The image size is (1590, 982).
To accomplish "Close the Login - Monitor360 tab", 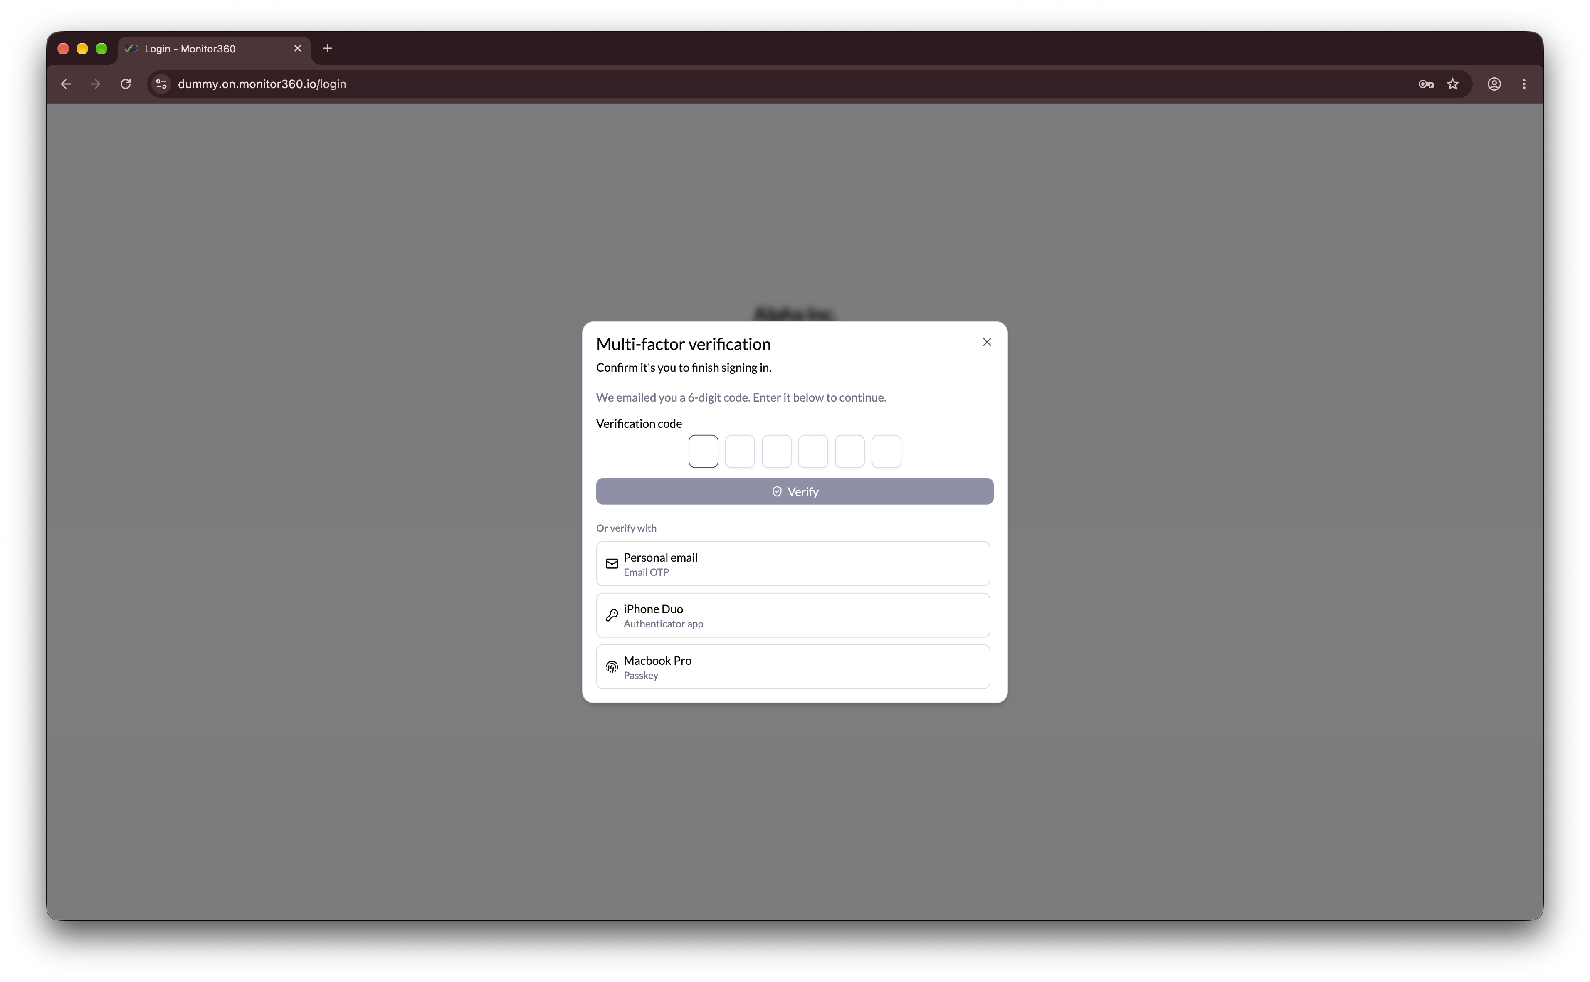I will point(297,49).
